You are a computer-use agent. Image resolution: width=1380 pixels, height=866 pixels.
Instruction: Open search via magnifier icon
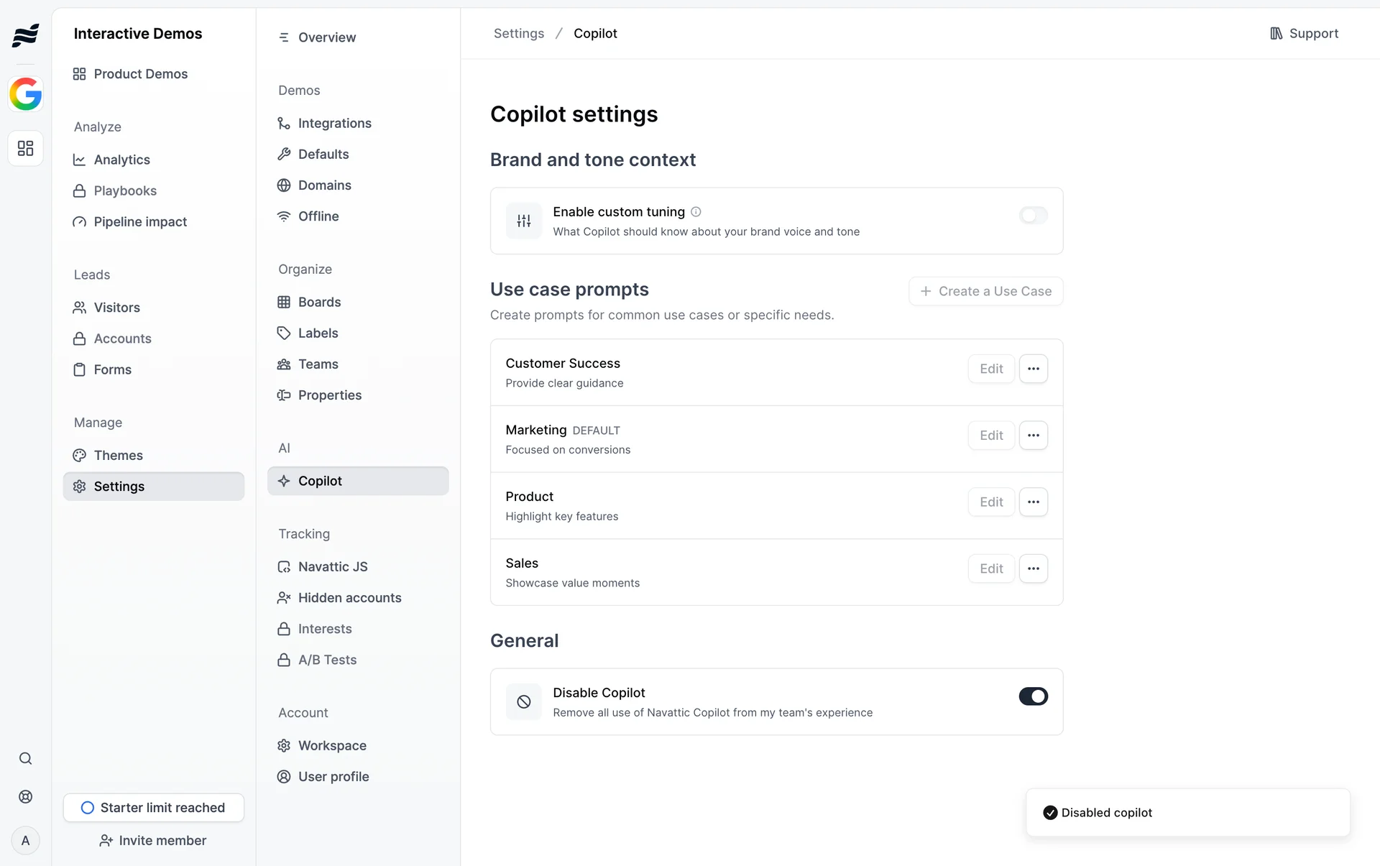pyautogui.click(x=26, y=759)
